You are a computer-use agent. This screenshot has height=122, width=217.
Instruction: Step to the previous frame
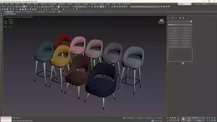tap(170, 118)
